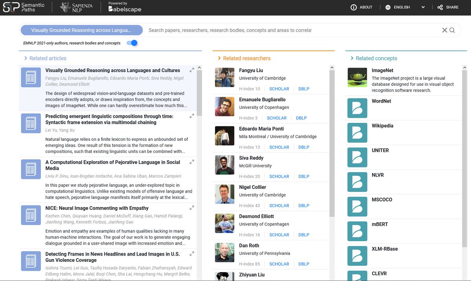The width and height of the screenshot is (471, 281).
Task: Click the globe language icon
Action: (x=388, y=7)
